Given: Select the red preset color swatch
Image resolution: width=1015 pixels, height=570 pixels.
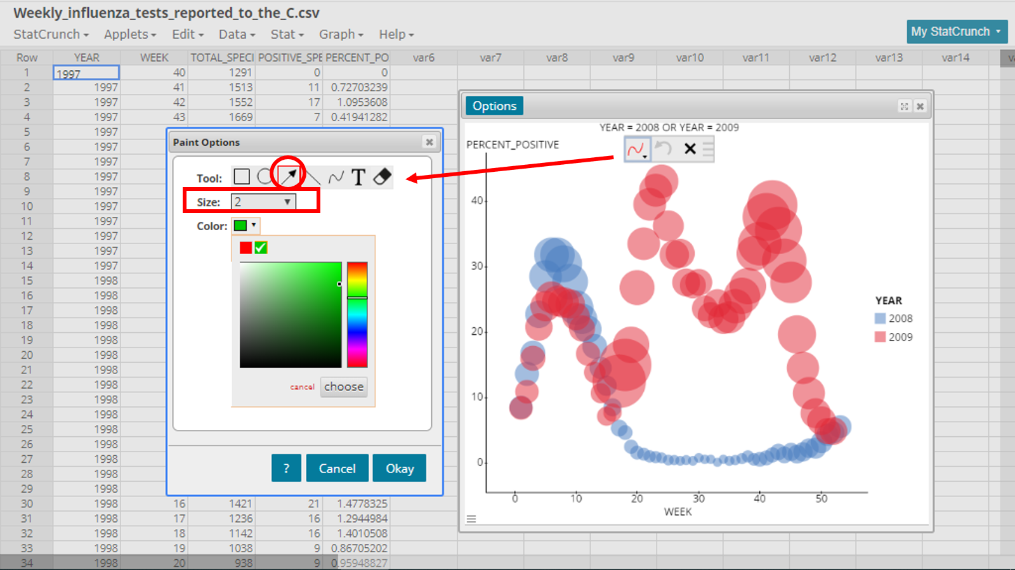Looking at the screenshot, I should [246, 247].
